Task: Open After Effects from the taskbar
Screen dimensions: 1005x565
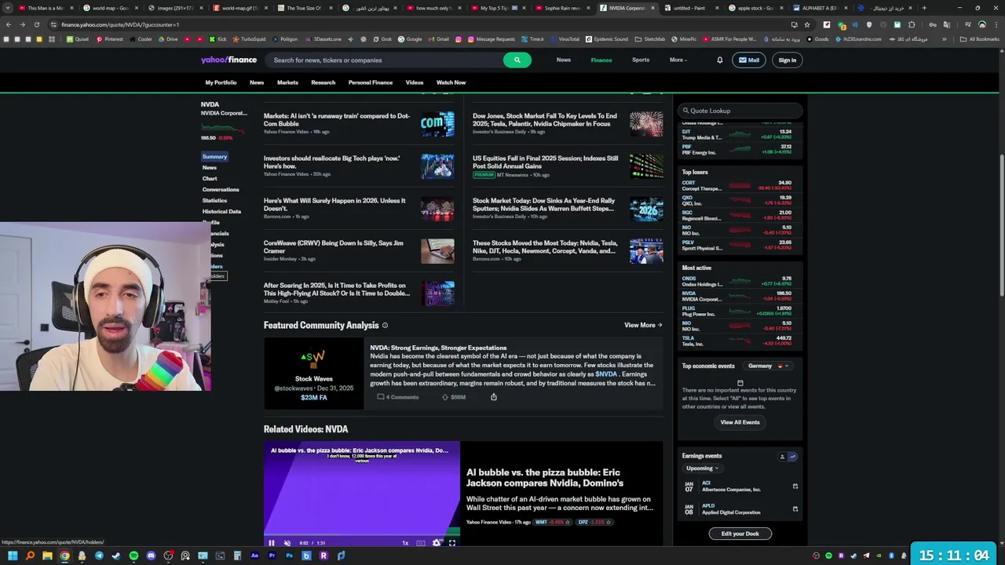Action: 254,556
